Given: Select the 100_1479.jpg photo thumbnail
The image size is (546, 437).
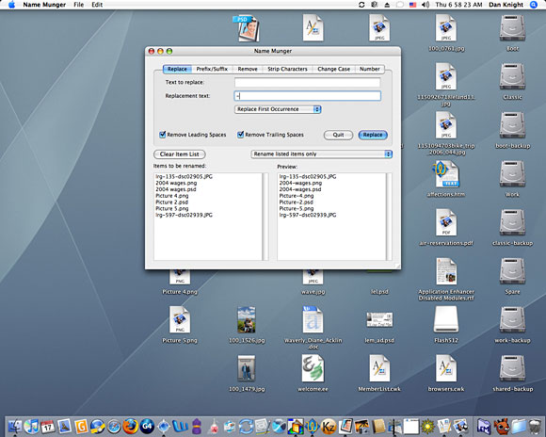Looking at the screenshot, I should point(247,368).
